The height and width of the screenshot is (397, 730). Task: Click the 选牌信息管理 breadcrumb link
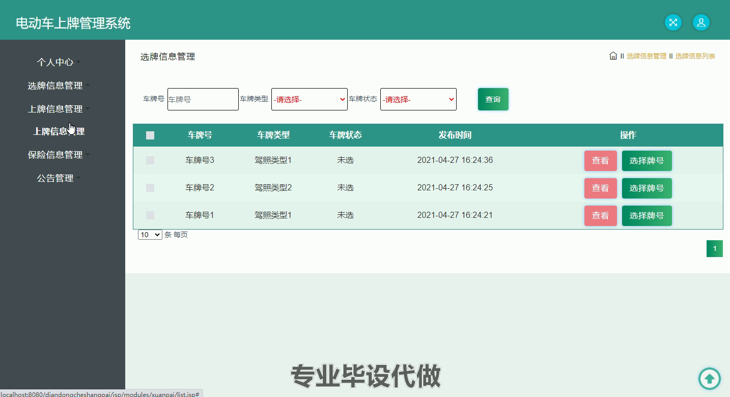(646, 56)
